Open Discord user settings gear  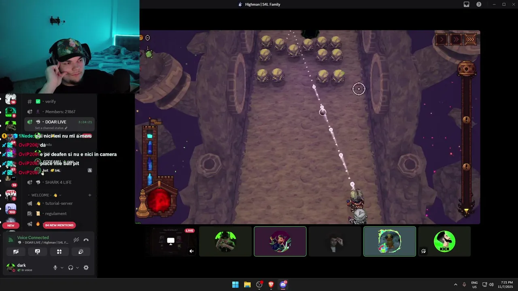click(86, 268)
